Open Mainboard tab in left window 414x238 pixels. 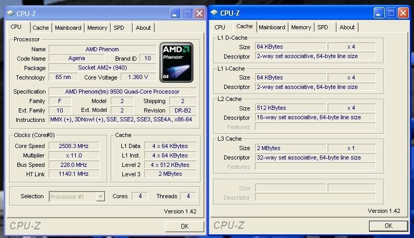pyautogui.click(x=68, y=28)
